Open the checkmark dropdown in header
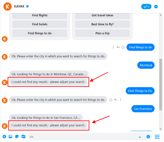 (x=146, y=7)
